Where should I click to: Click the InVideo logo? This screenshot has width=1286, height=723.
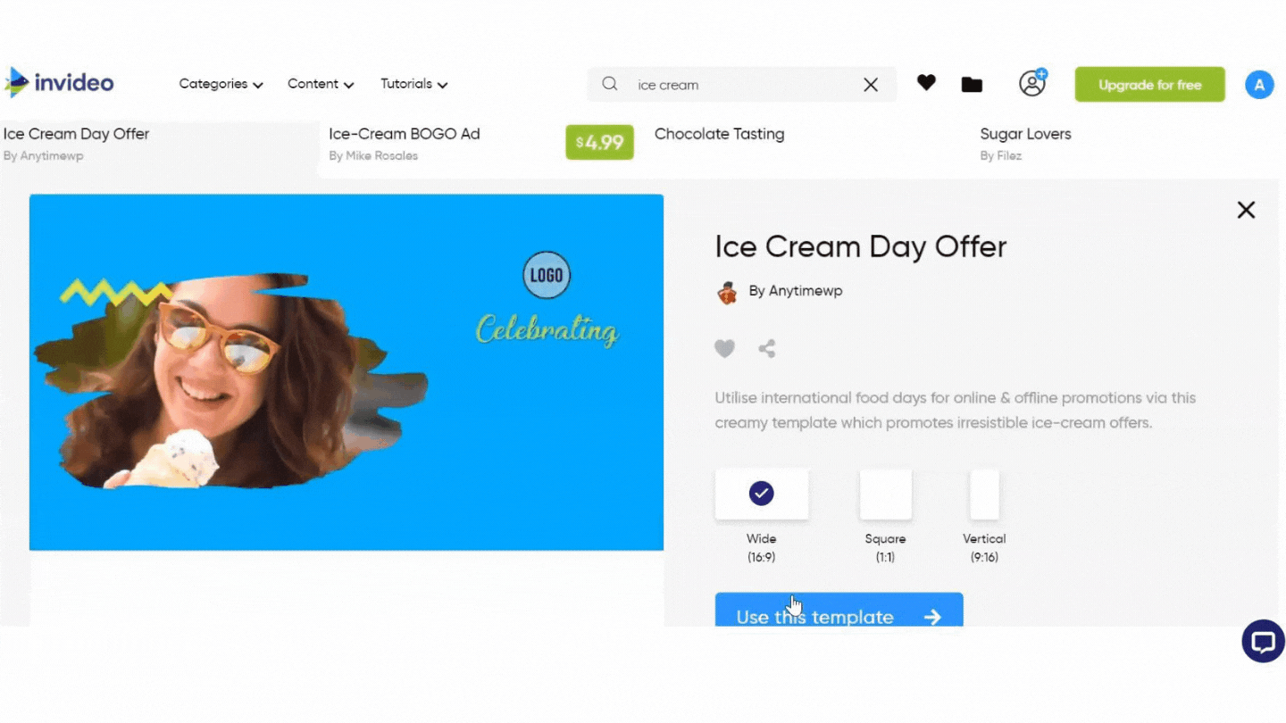[x=59, y=83]
